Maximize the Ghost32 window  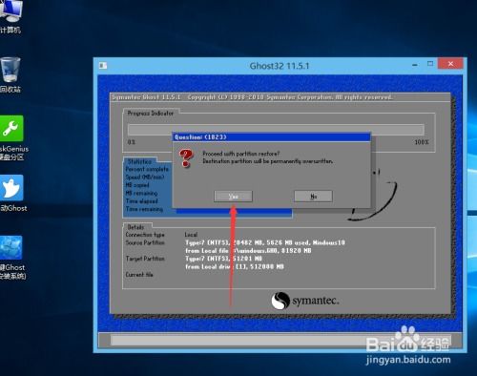[x=430, y=64]
